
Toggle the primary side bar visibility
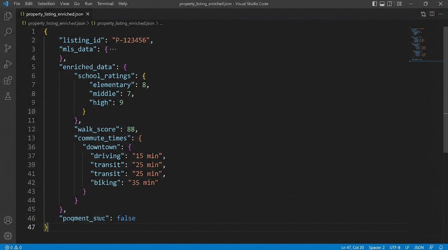pyautogui.click(x=375, y=4)
